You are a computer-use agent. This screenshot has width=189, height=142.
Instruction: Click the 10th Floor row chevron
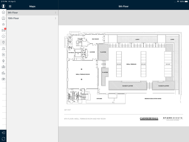[55, 18]
